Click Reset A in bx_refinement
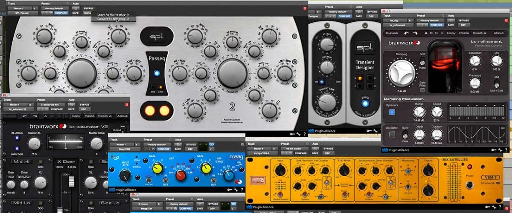This screenshot has width=512, height=213. point(479,33)
